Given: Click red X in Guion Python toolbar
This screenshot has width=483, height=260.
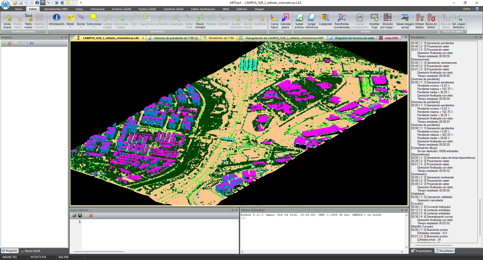Looking at the screenshot, I should (x=91, y=216).
